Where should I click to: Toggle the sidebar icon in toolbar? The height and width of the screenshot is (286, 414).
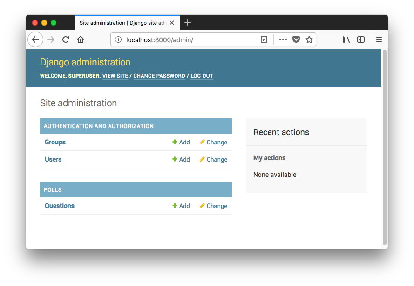click(x=360, y=39)
